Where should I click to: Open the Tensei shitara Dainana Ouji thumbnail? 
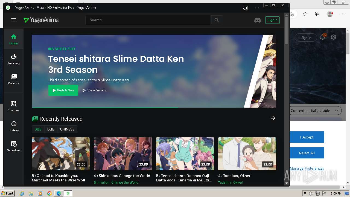pos(185,154)
